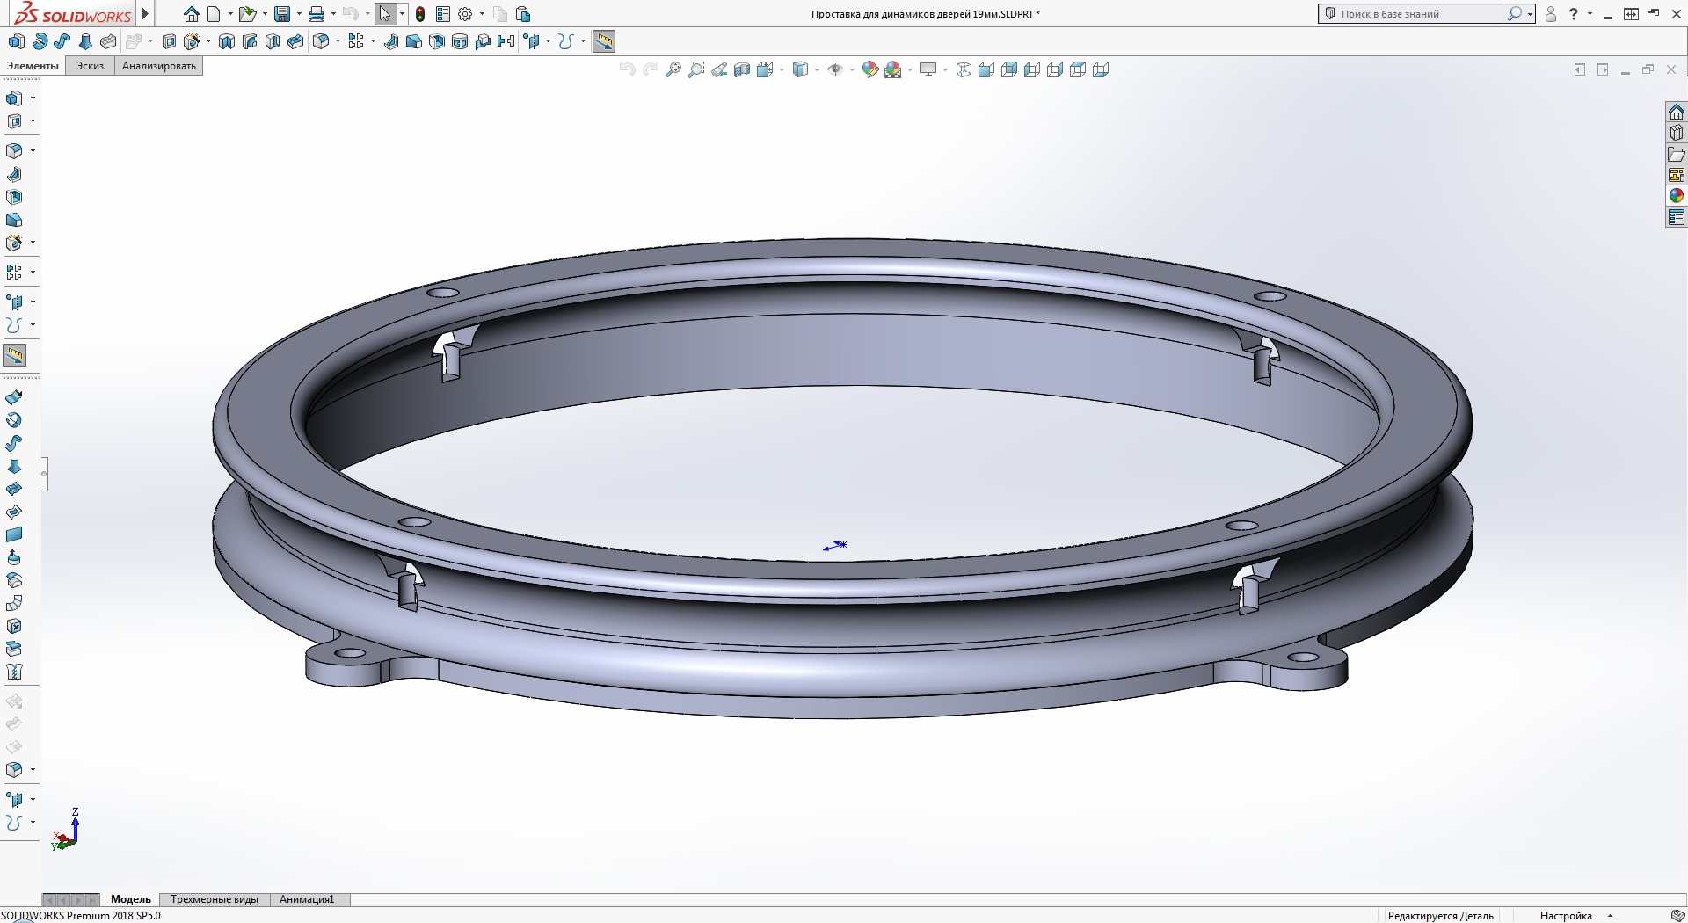
Task: Toggle the Measure tool in left sidebar
Action: (15, 355)
